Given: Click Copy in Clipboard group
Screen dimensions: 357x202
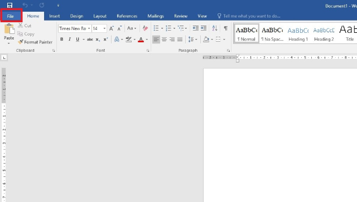Looking at the screenshot, I should 26,34.
